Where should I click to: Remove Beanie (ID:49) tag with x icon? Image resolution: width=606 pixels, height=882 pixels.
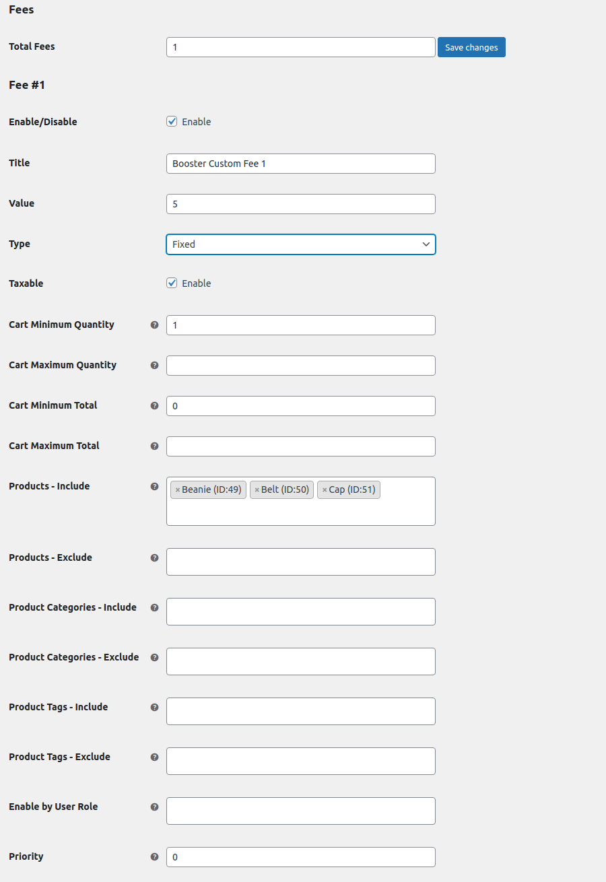coord(178,490)
